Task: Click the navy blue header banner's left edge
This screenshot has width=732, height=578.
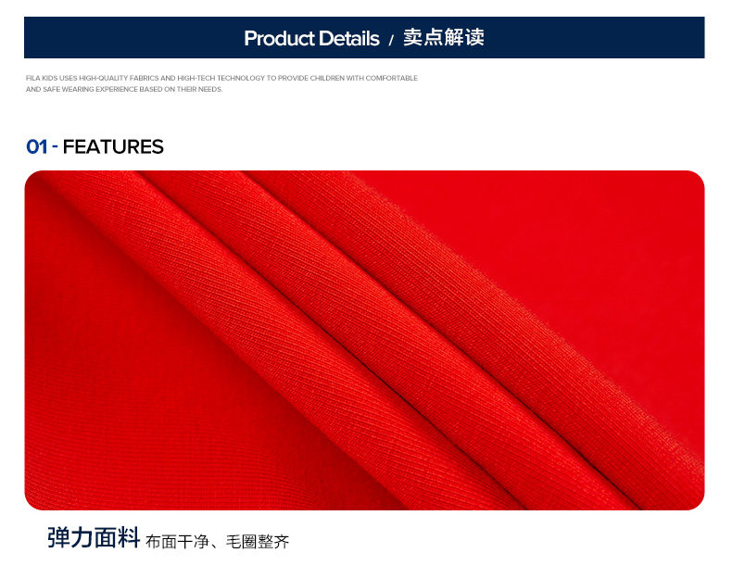Action: [28, 37]
